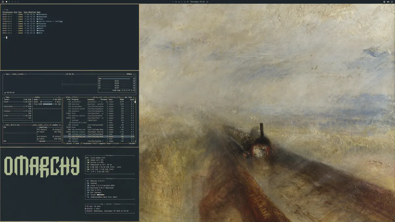Switch to workspace 2 in top bar
Image resolution: width=395 pixels, height=222 pixels.
coord(9,2)
